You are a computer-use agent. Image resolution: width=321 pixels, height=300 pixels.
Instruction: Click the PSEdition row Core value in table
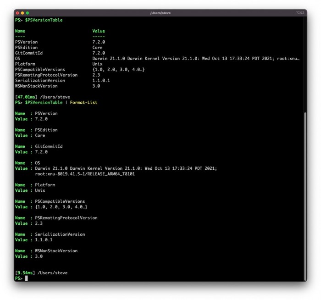(x=97, y=48)
